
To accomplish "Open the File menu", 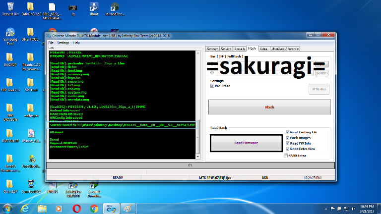I will click(x=51, y=43).
